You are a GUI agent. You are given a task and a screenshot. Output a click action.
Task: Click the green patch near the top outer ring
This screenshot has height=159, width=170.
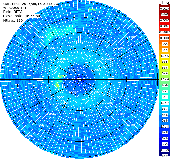coord(92,10)
